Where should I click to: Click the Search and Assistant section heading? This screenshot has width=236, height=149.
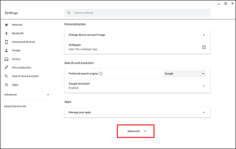(79, 63)
